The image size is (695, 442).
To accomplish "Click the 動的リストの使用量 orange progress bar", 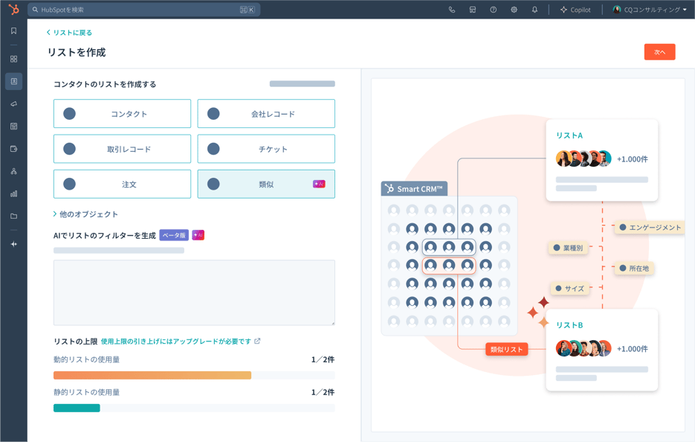I will (x=152, y=376).
